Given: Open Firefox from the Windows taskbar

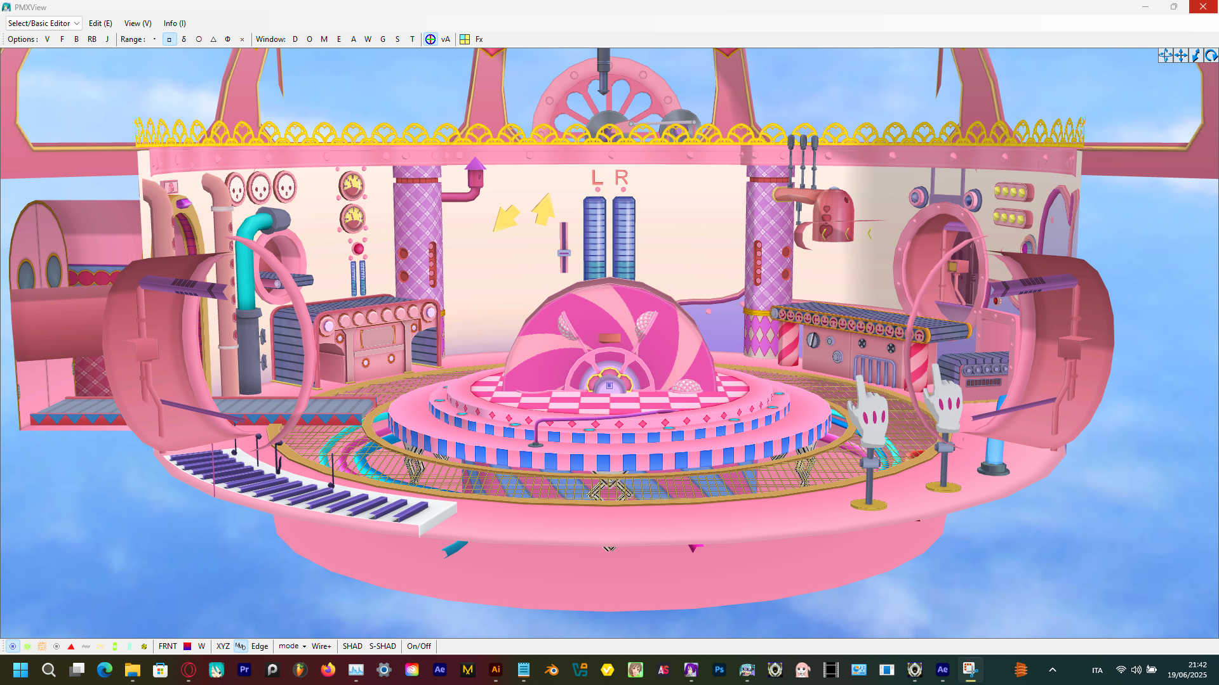Looking at the screenshot, I should (328, 670).
